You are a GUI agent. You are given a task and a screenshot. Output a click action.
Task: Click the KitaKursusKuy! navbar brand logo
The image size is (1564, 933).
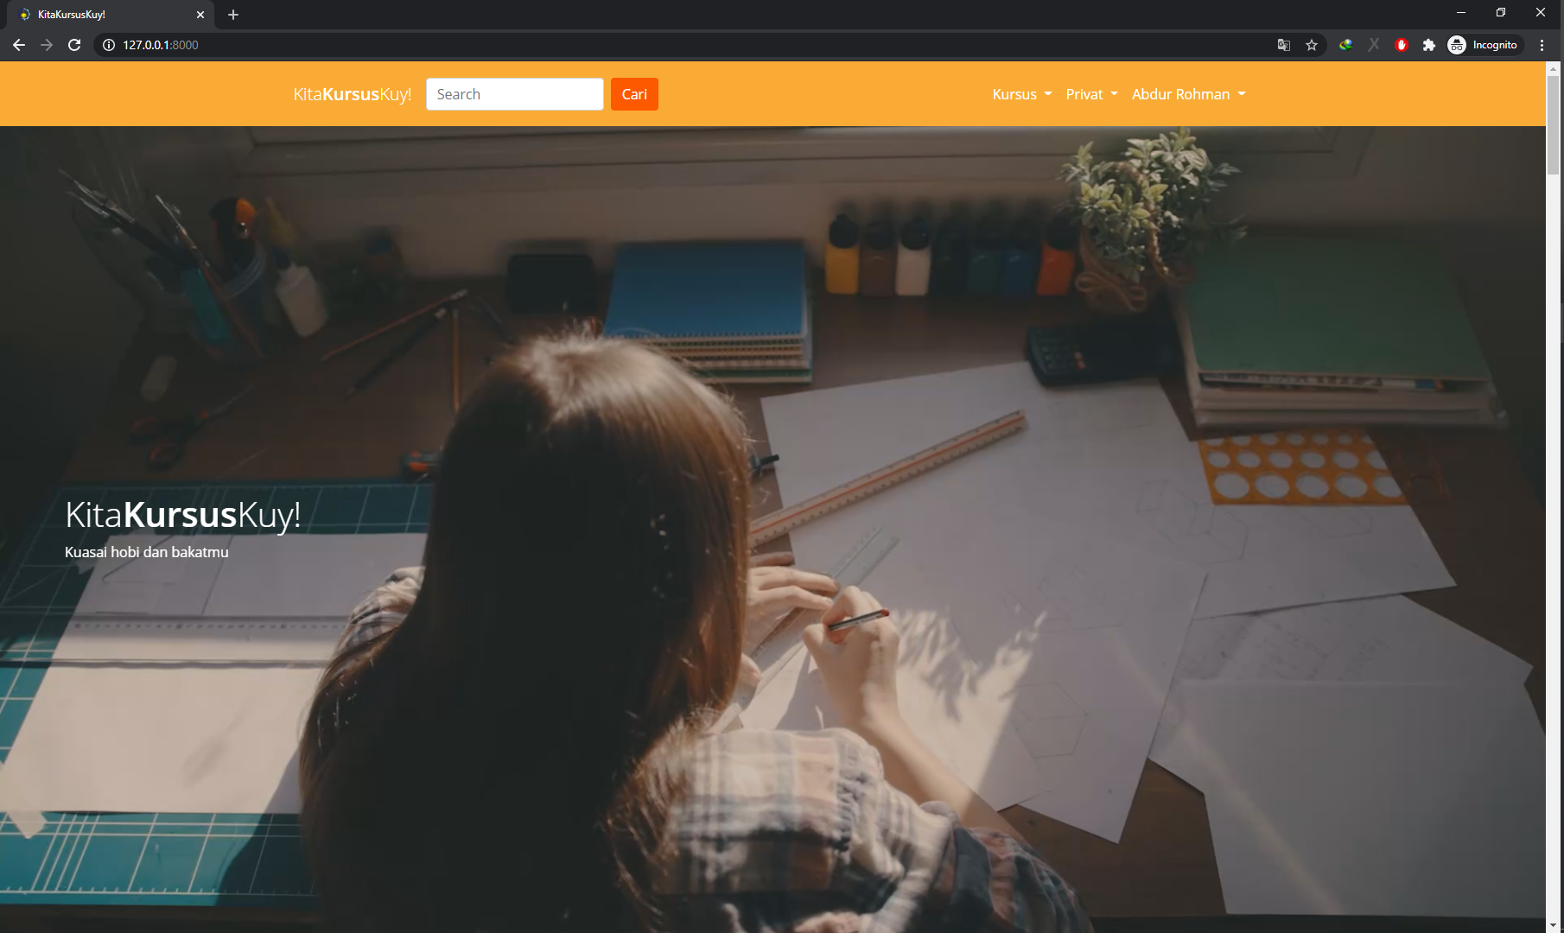click(x=353, y=94)
